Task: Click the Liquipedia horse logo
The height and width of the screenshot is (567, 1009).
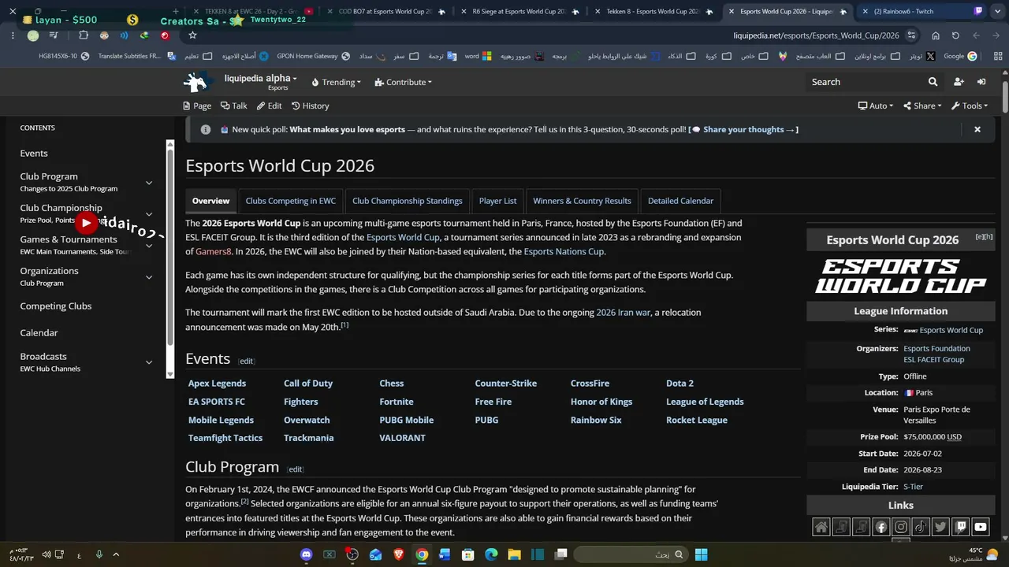Action: point(199,82)
